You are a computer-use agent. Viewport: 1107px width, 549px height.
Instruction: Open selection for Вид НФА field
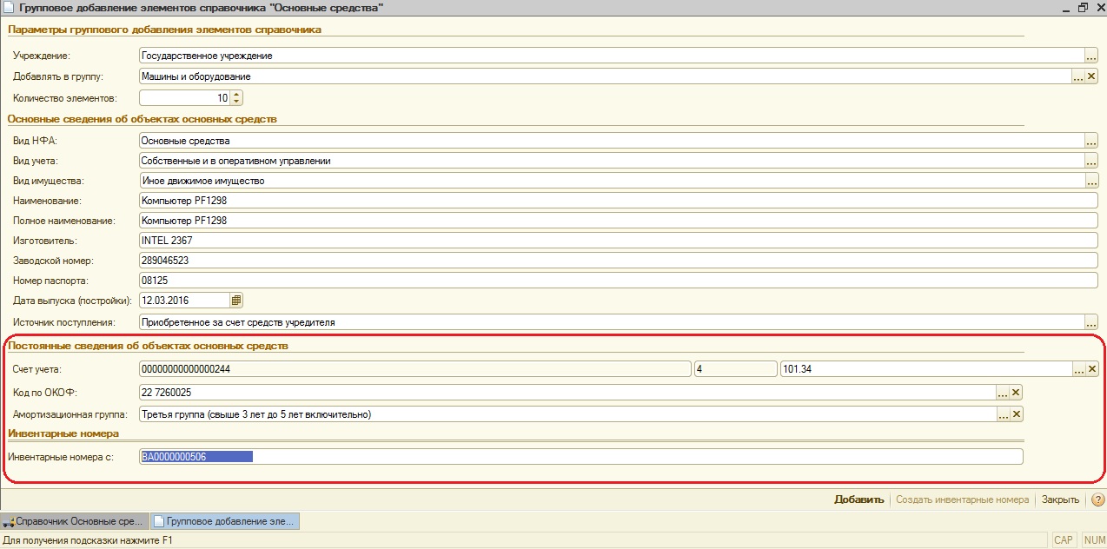pyautogui.click(x=1091, y=140)
